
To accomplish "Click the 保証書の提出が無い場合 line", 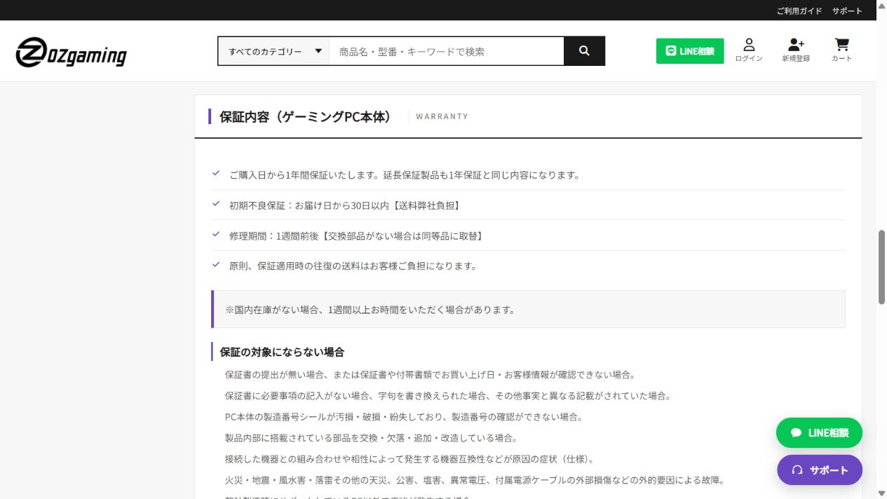I will [431, 375].
